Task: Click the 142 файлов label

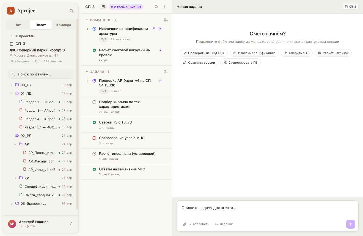Action: tap(53, 61)
